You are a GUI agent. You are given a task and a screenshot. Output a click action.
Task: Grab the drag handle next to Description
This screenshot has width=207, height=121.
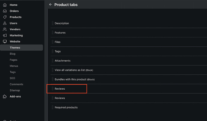click(x=52, y=23)
